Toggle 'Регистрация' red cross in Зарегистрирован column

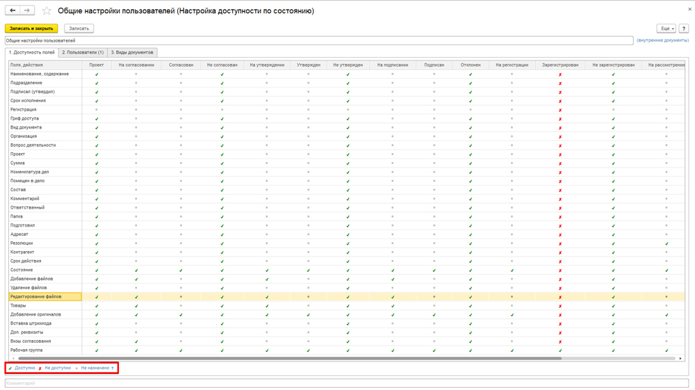560,110
